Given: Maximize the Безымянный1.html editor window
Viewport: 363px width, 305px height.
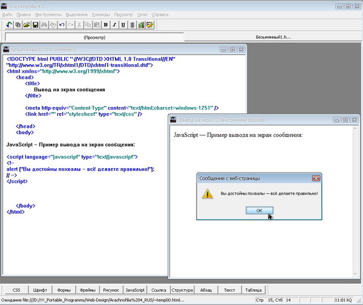Looking at the screenshot, I should [x=232, y=50].
